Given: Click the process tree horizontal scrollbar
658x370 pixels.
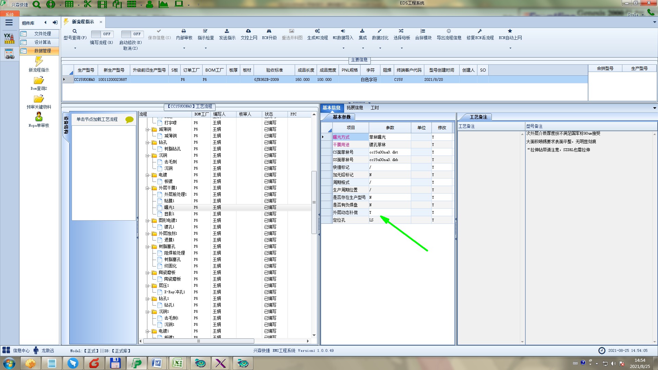Looking at the screenshot, I should coord(199,341).
